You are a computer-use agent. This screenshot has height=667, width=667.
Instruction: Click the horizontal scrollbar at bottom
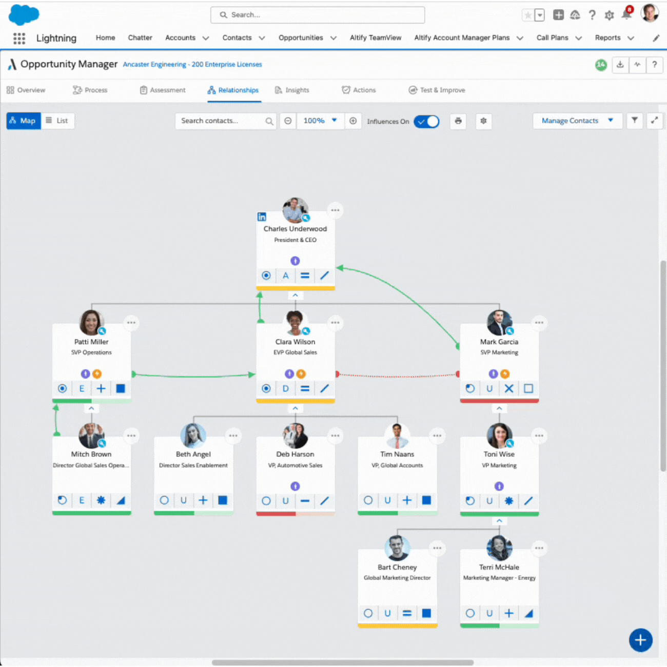pyautogui.click(x=342, y=662)
